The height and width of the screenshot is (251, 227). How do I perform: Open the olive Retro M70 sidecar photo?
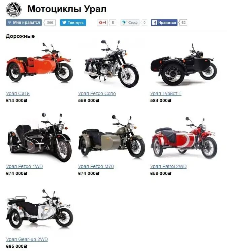[x=112, y=136]
